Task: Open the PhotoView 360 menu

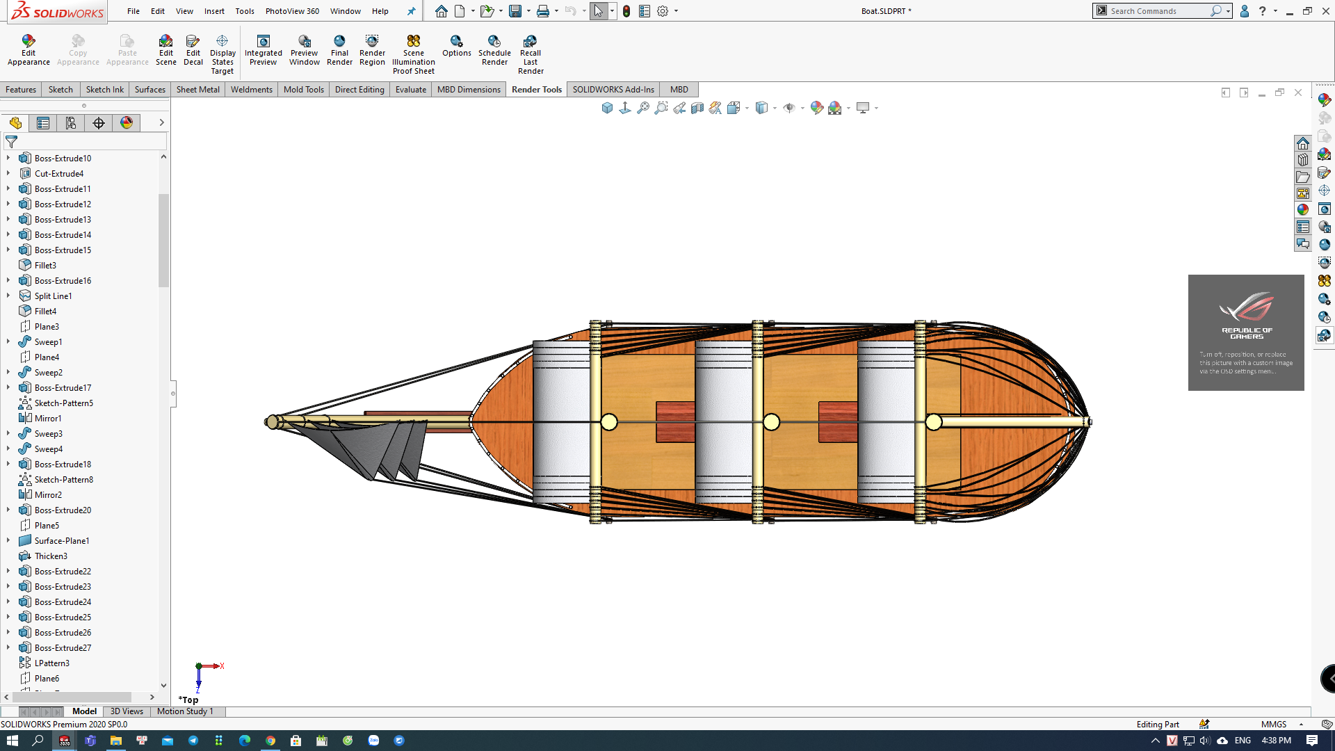Action: (292, 11)
